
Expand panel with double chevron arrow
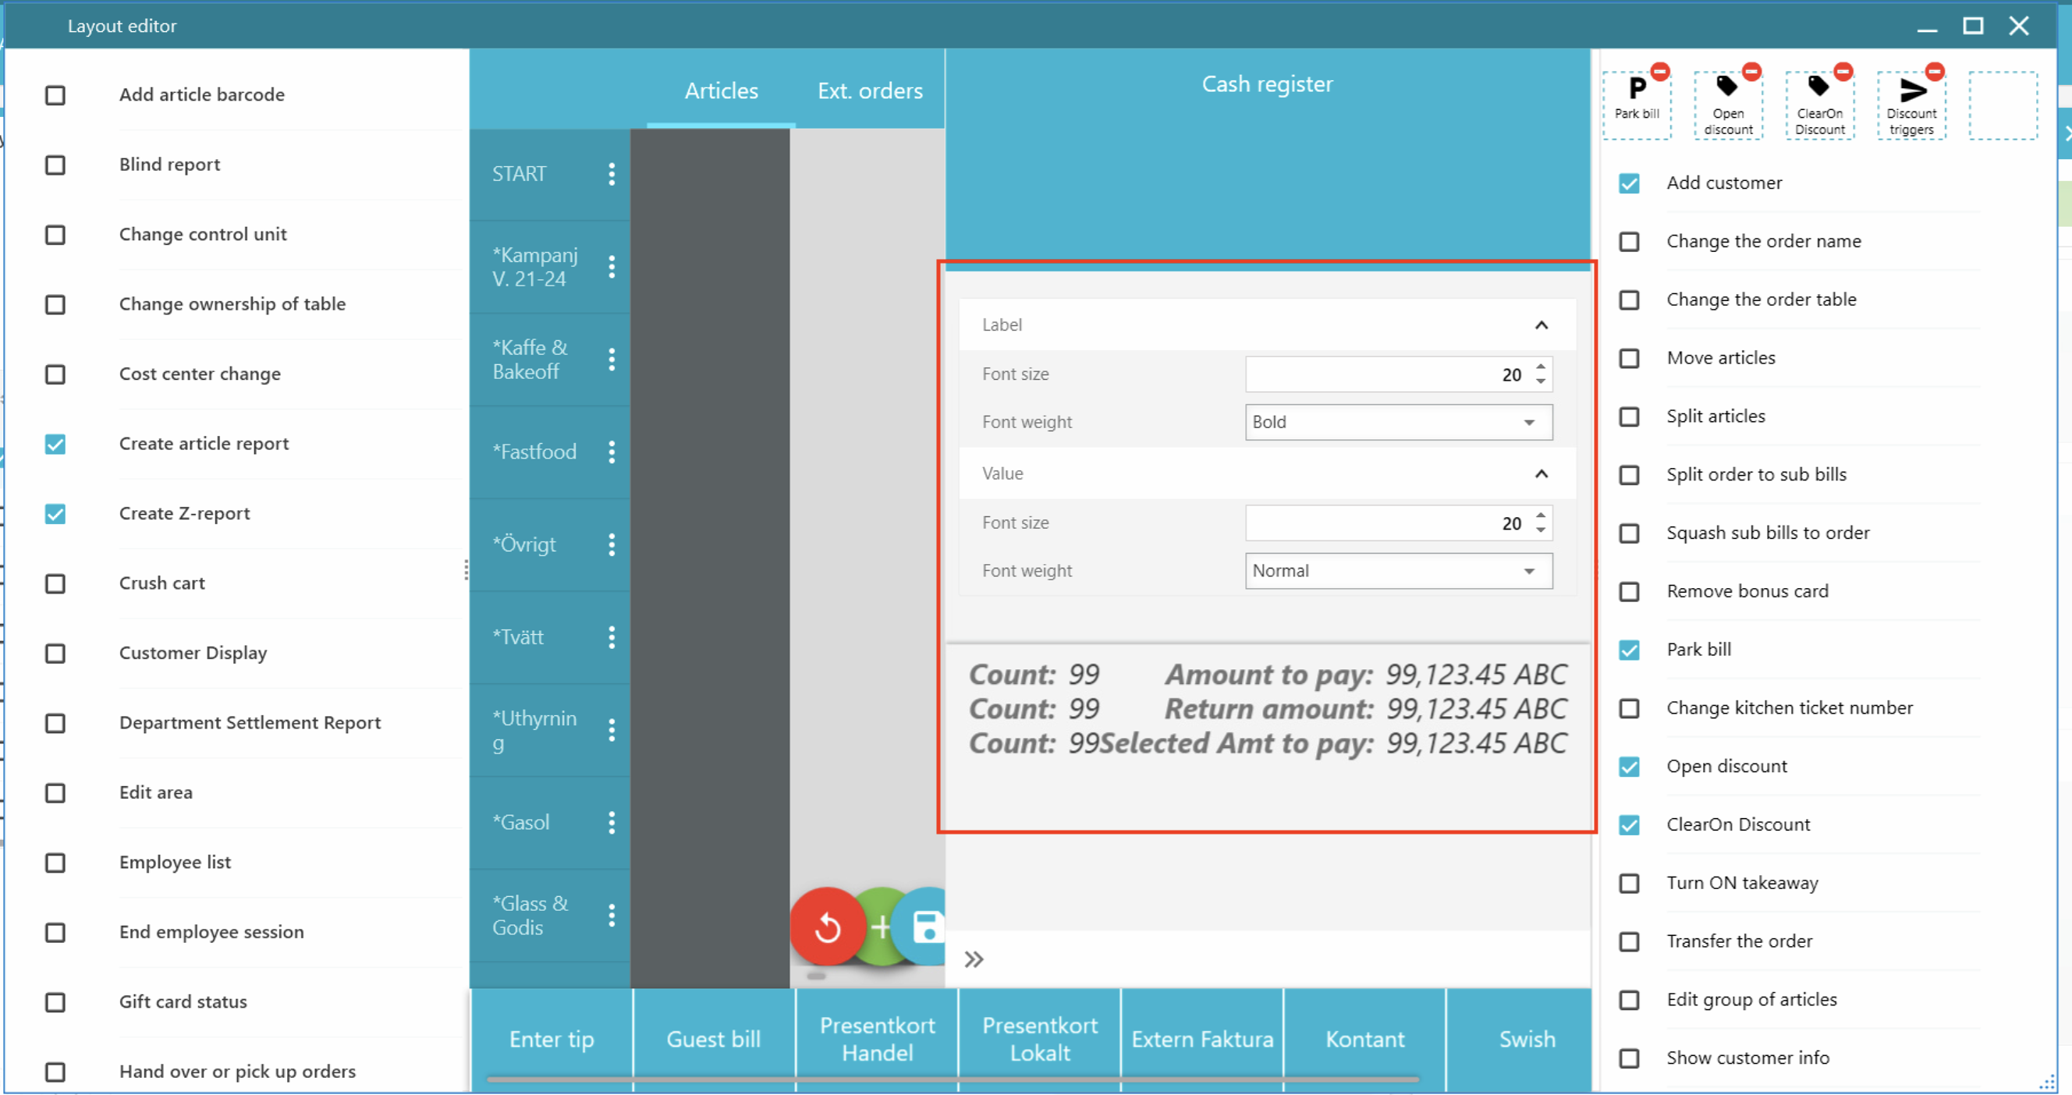pos(974,959)
